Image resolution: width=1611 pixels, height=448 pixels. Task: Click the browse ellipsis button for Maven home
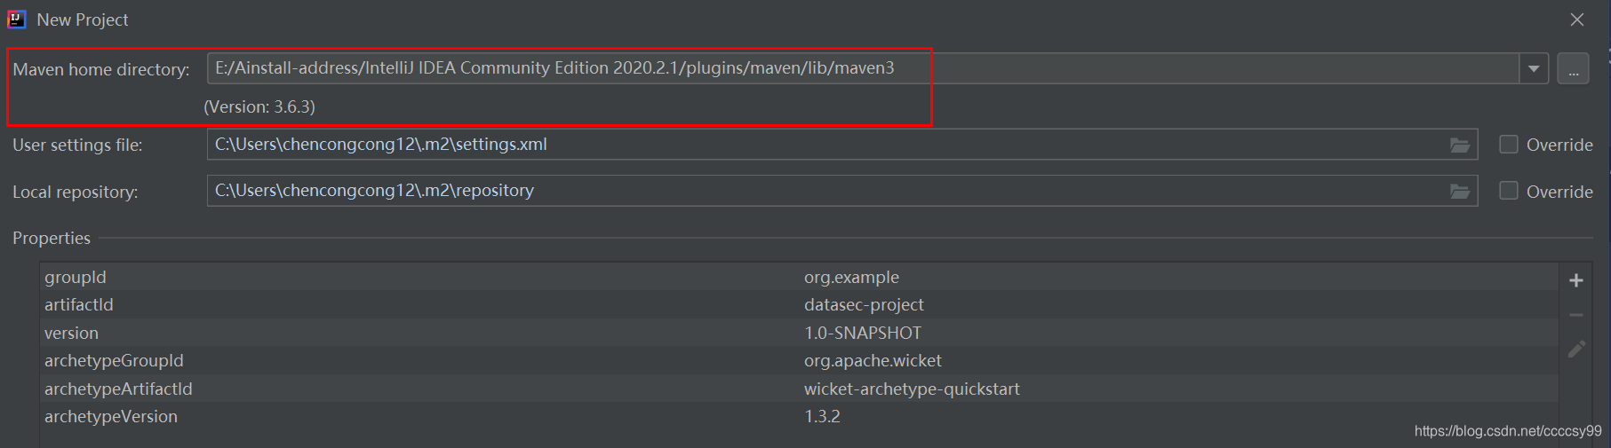(x=1573, y=68)
